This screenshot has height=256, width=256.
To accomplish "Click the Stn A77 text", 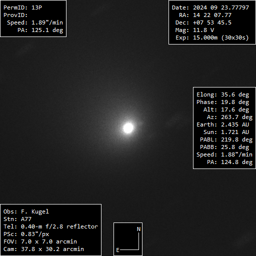I will 17,219.
